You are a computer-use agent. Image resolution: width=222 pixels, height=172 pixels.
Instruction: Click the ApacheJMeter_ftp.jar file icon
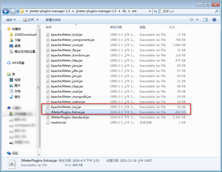click(x=48, y=50)
